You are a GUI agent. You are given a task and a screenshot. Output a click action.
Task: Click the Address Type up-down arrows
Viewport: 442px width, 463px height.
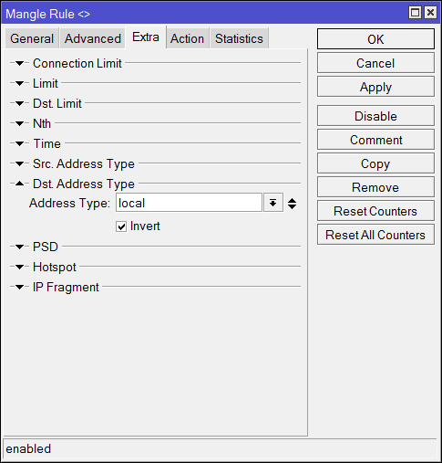click(x=292, y=204)
